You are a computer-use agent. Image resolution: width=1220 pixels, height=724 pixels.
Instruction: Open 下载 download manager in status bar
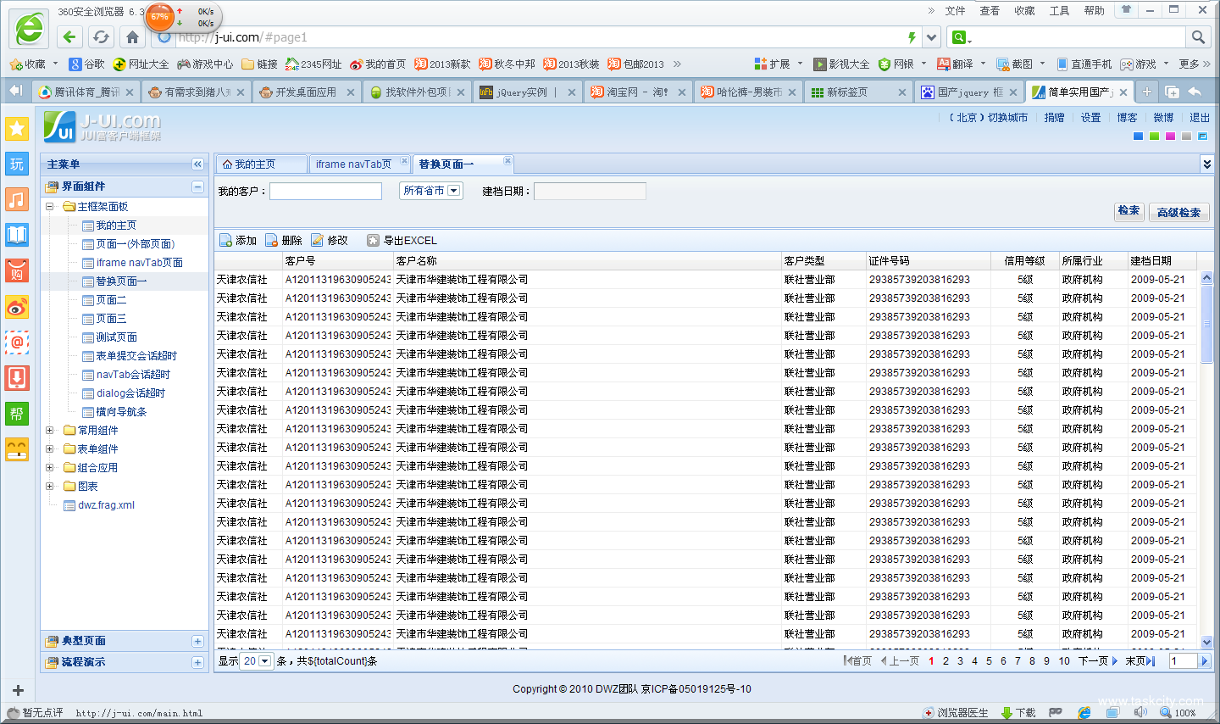1018,713
